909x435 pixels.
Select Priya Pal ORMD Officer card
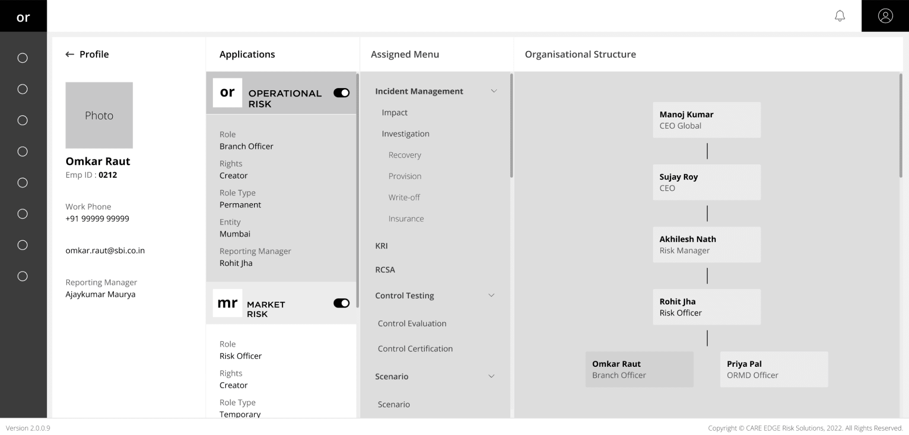coord(774,369)
